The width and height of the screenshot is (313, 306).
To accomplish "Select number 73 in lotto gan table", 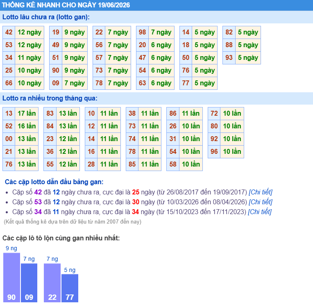I will pyautogui.click(x=99, y=71).
